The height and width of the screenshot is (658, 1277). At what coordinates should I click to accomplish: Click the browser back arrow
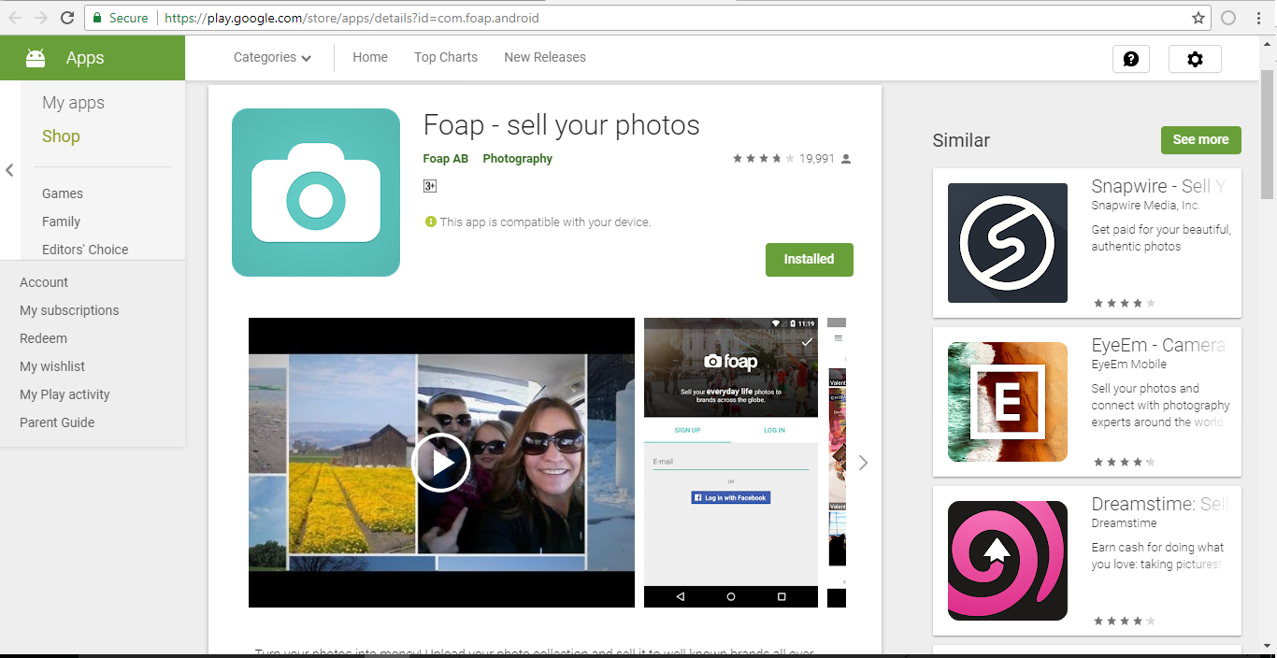pyautogui.click(x=15, y=18)
